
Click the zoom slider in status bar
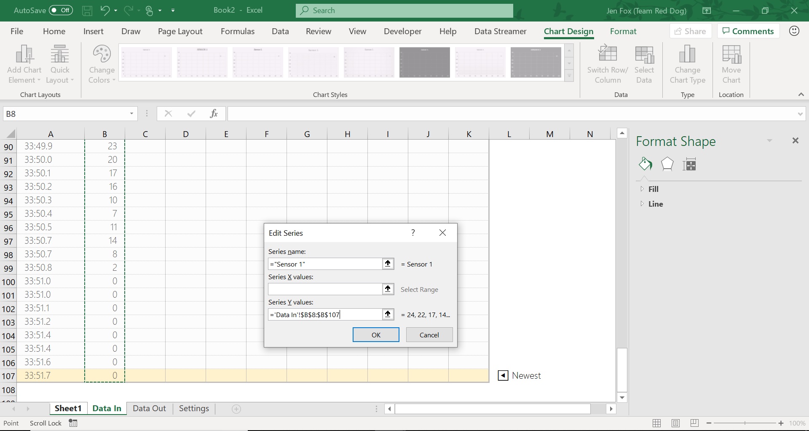point(745,423)
